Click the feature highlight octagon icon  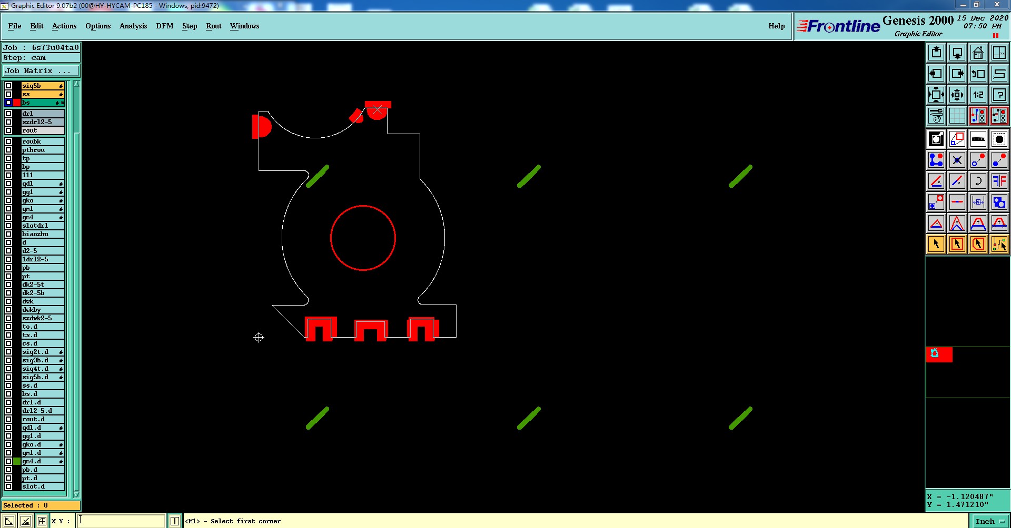coord(999,139)
